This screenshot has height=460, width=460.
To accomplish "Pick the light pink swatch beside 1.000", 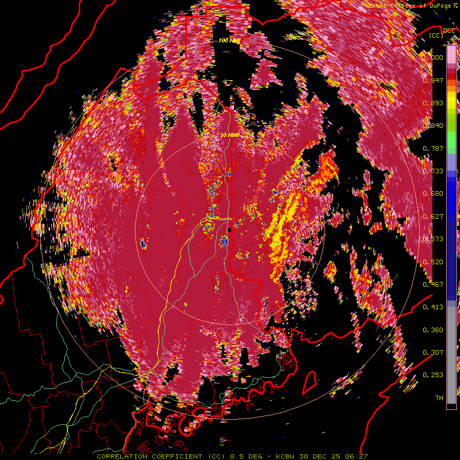I will [451, 55].
